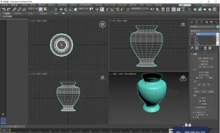Activate the Select and Place tool
The width and height of the screenshot is (220, 133).
coord(76,9)
